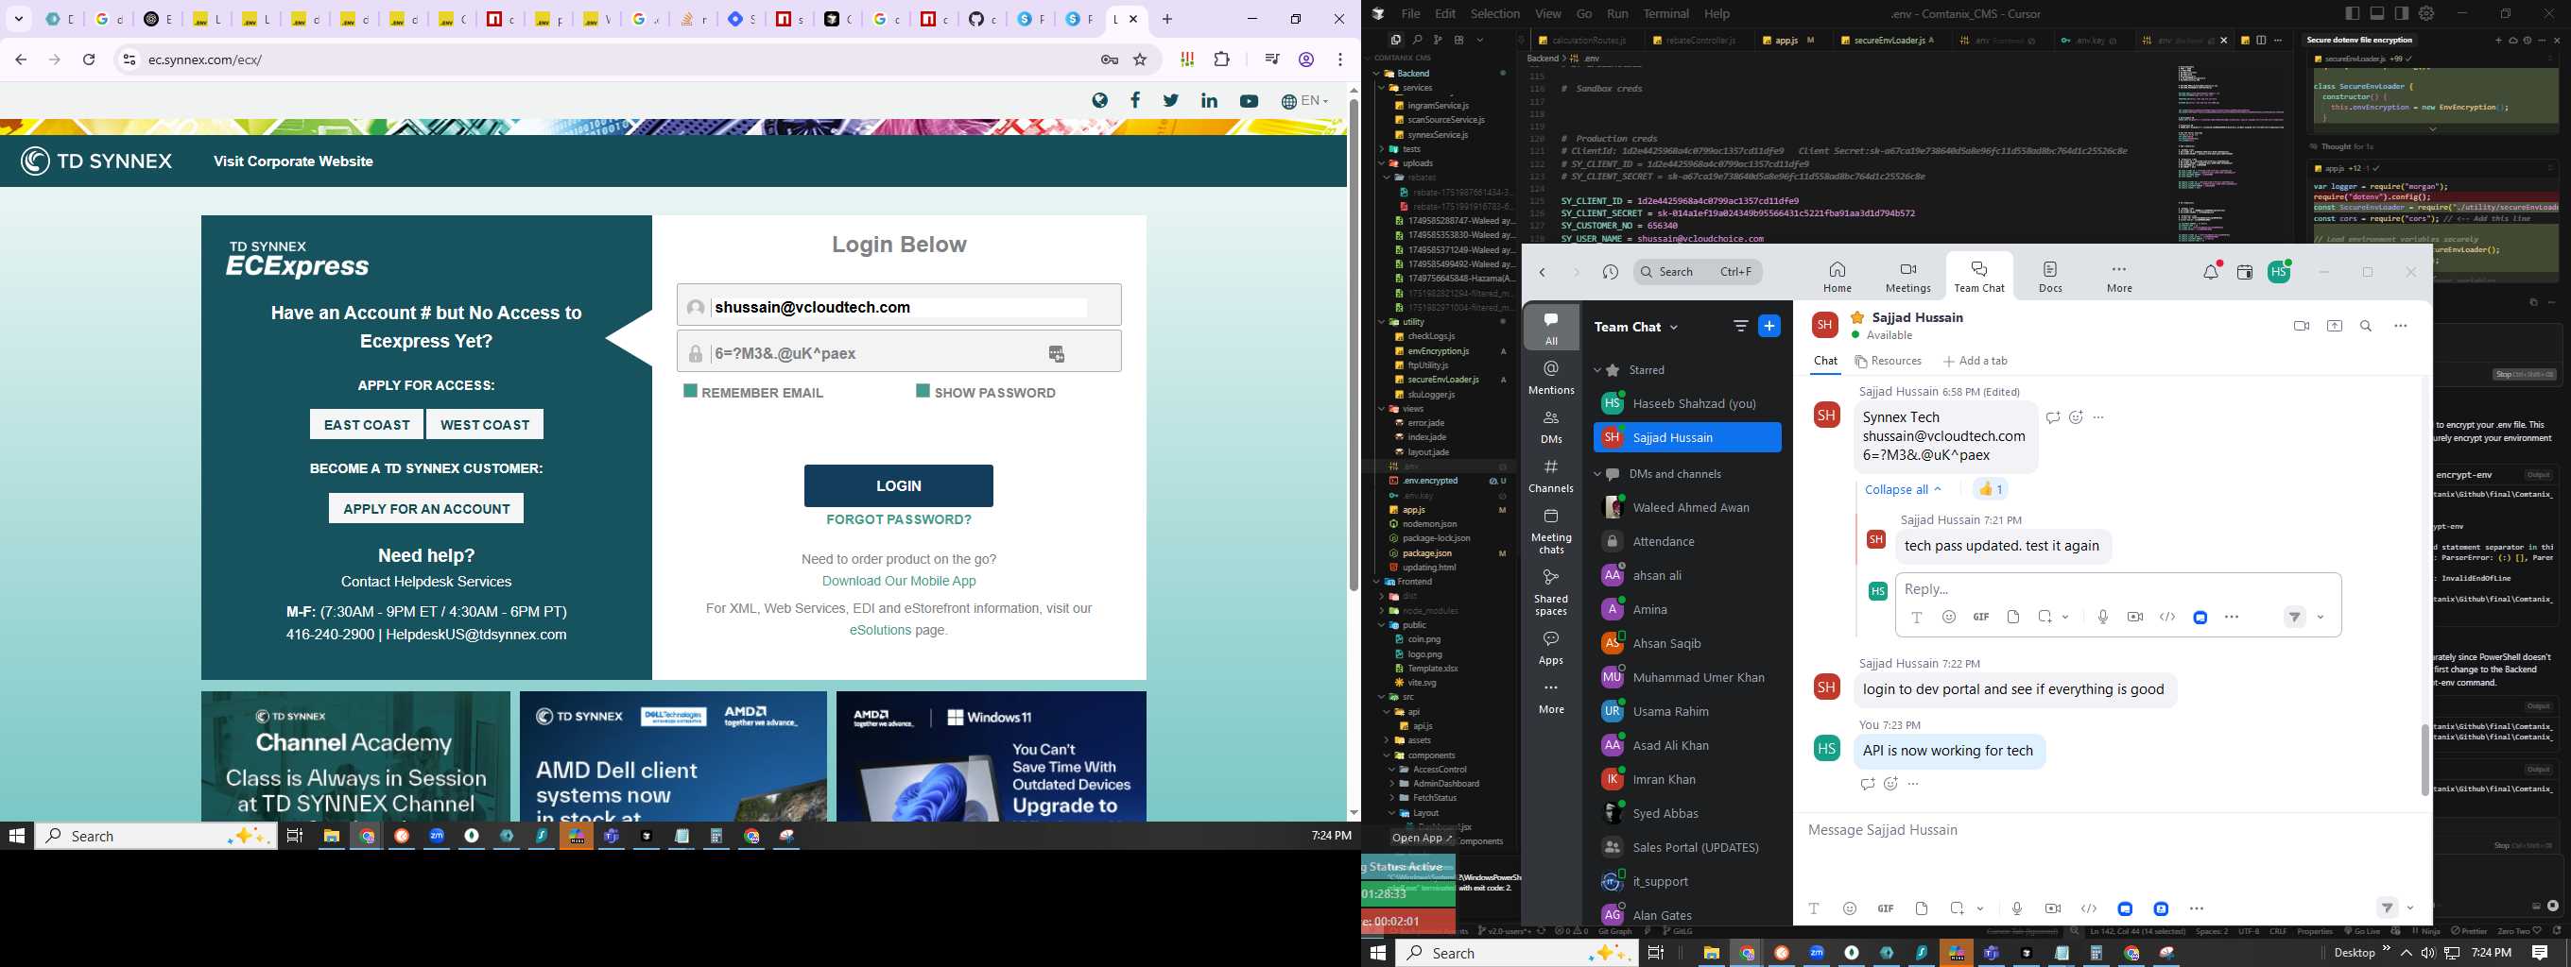Click the new chat plus button in Zoom
This screenshot has height=967, width=2571.
(x=1769, y=326)
